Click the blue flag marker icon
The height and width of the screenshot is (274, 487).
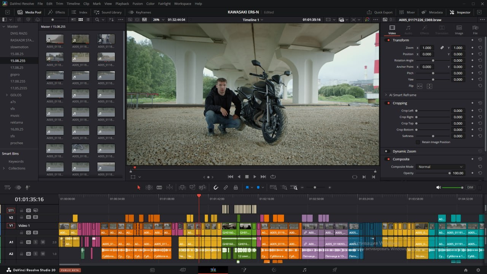[x=247, y=188]
